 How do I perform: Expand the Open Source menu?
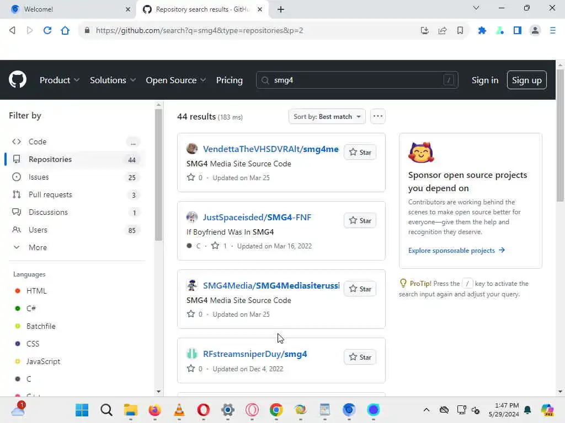pyautogui.click(x=176, y=80)
